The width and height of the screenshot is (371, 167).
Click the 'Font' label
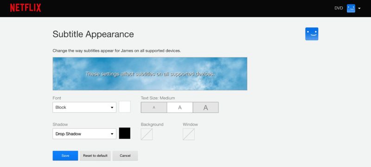click(57, 98)
